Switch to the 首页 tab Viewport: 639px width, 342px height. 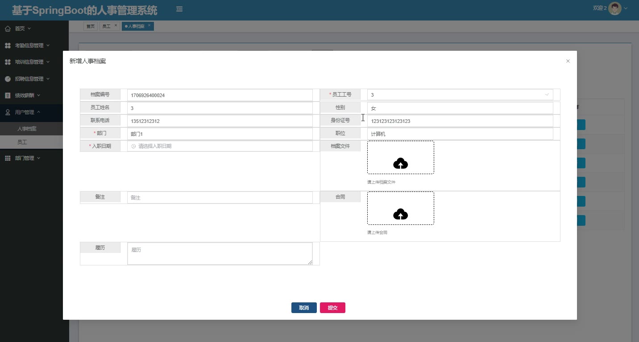click(x=91, y=26)
